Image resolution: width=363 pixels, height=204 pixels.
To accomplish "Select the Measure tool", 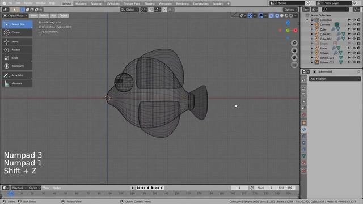I will 18,83.
